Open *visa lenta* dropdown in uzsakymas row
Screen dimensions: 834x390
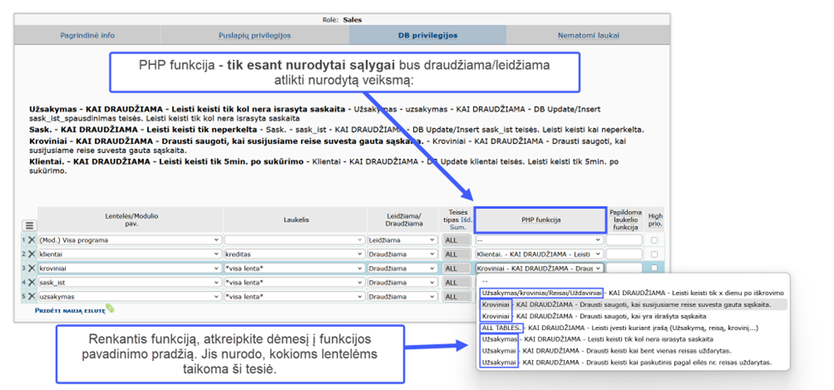(x=294, y=296)
